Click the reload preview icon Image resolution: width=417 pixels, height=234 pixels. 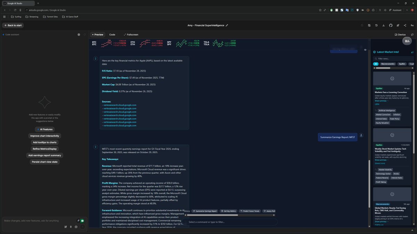coord(412,35)
